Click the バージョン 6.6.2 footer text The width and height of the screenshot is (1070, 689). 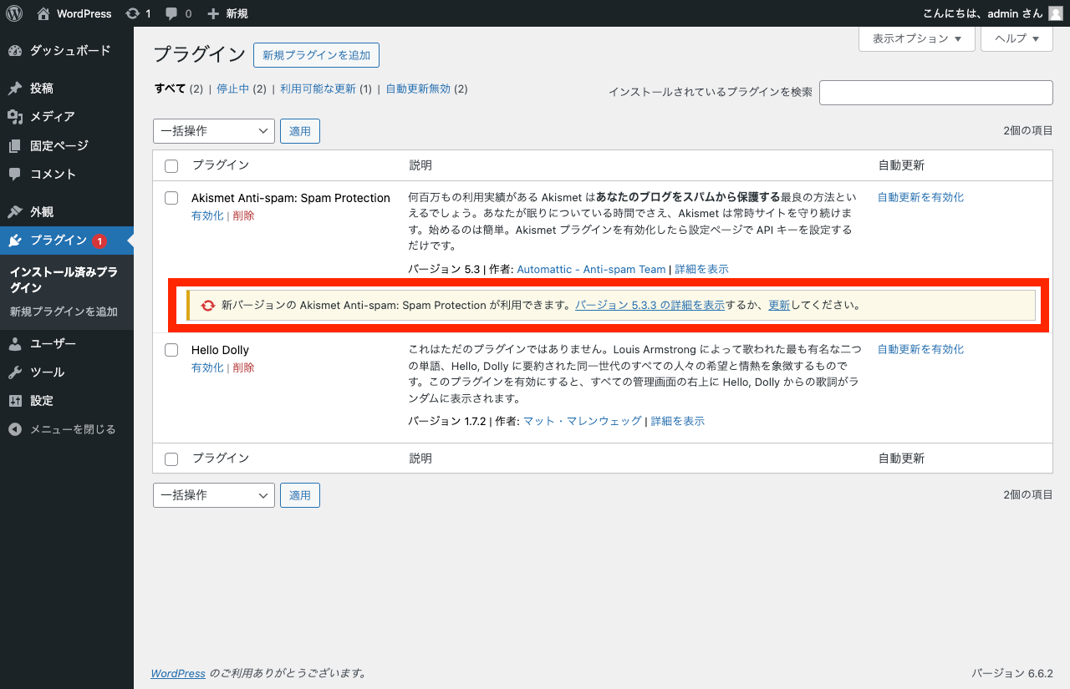1011,673
